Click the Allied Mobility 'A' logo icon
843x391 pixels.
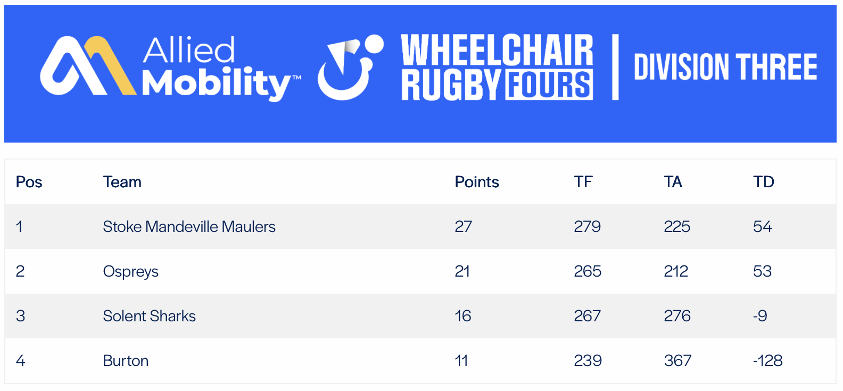(87, 66)
